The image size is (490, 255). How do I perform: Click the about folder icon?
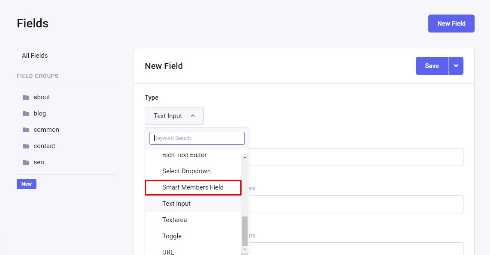point(26,97)
